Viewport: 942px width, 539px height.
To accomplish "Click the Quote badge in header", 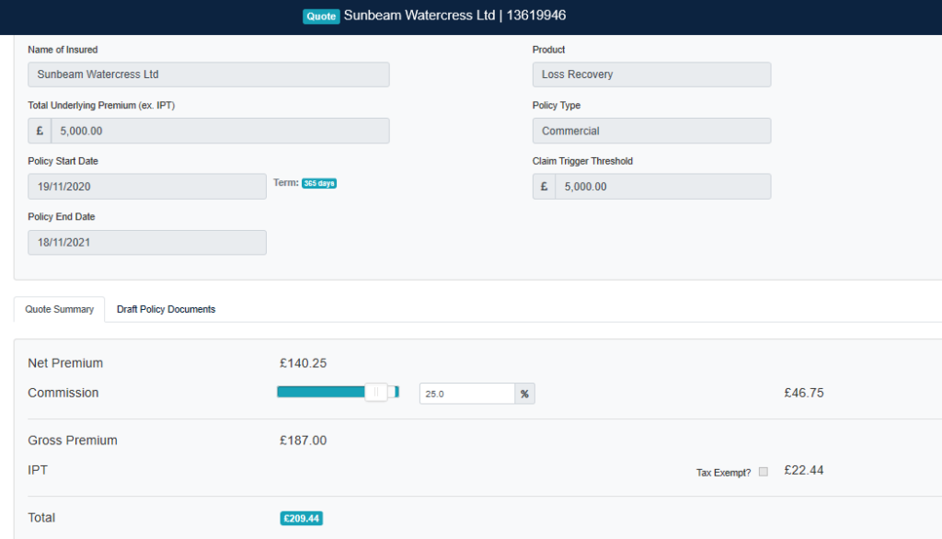I will (x=321, y=17).
